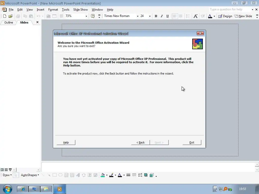The height and width of the screenshot is (194, 259).
Task: Open the AutoShapes menu
Action: click(x=30, y=175)
